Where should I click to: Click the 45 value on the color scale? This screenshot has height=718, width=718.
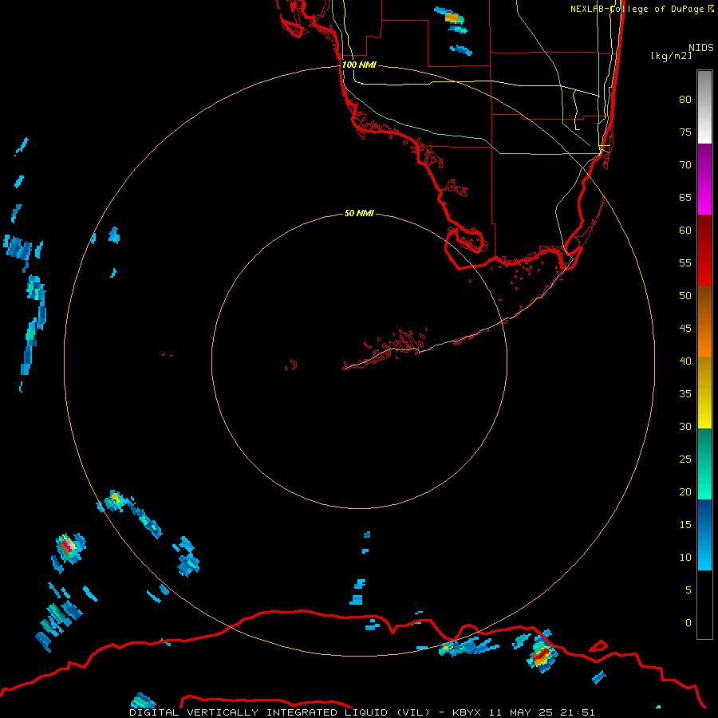pos(685,329)
